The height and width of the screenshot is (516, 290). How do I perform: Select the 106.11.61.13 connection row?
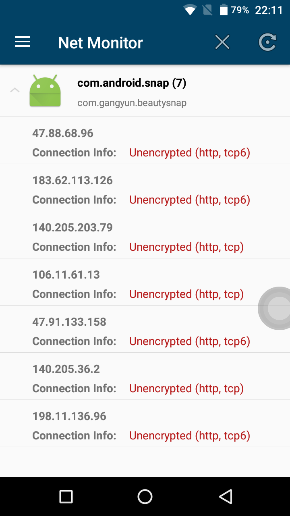(145, 282)
